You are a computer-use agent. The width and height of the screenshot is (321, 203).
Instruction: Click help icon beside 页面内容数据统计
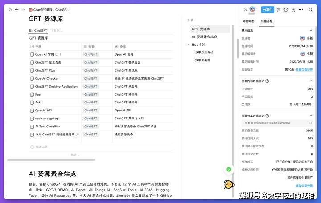pyautogui.click(x=267, y=81)
